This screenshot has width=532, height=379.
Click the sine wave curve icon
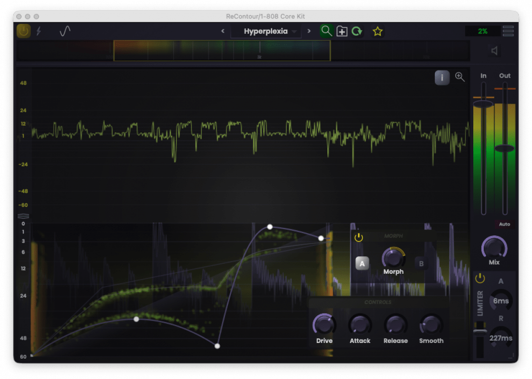click(x=65, y=31)
